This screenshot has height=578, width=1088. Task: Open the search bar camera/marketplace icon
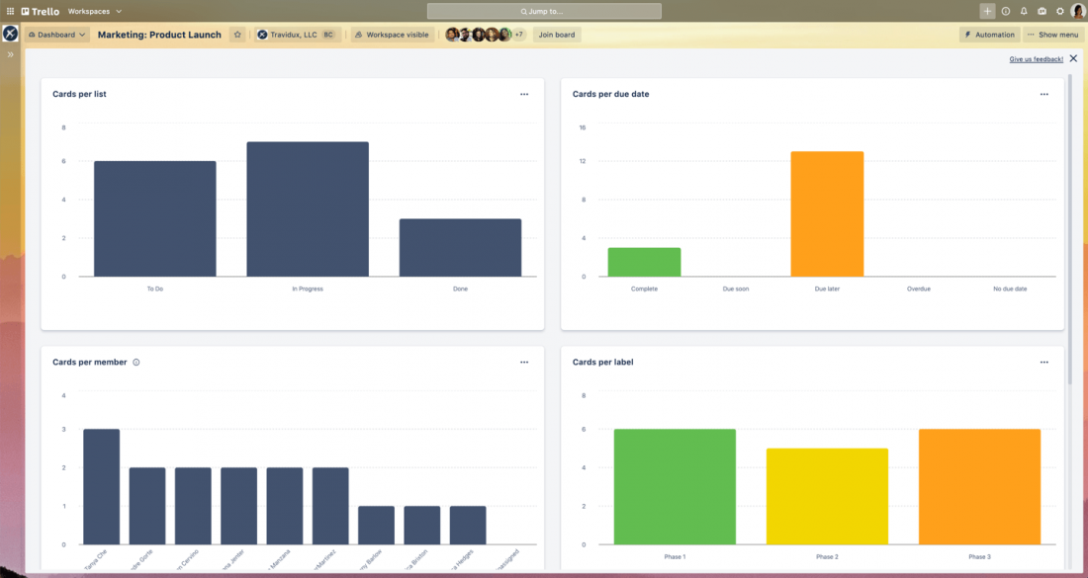tap(1042, 11)
